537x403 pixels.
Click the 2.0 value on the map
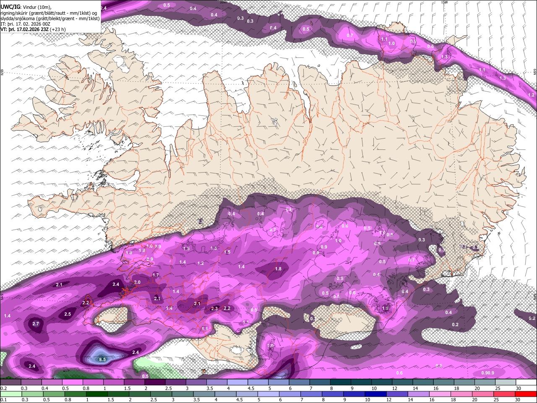(x=137, y=283)
